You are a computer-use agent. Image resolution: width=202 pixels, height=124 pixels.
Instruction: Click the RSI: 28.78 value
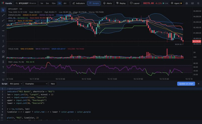click(x=30, y=62)
